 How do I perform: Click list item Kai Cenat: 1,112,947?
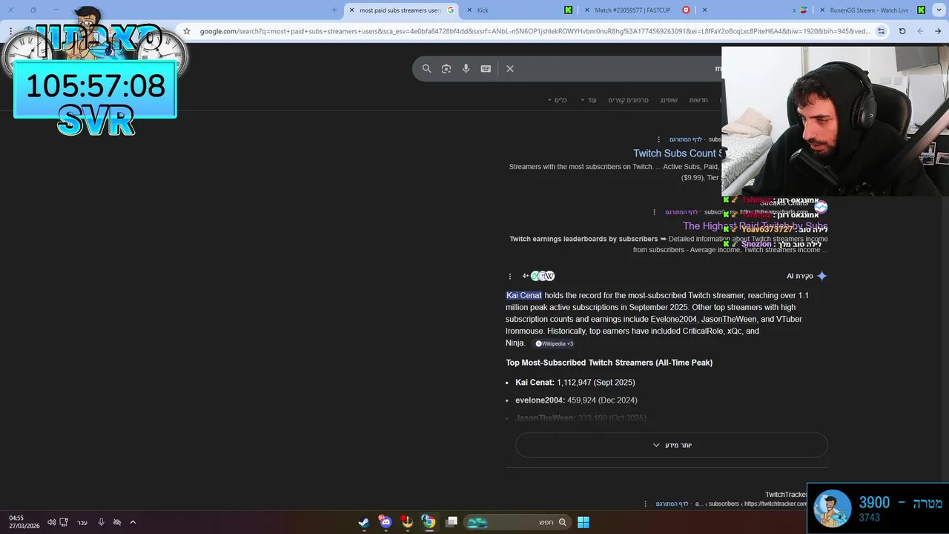(x=575, y=383)
